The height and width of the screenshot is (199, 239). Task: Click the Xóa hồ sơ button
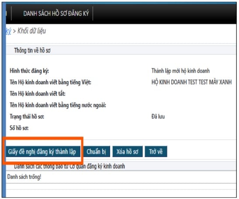click(128, 151)
